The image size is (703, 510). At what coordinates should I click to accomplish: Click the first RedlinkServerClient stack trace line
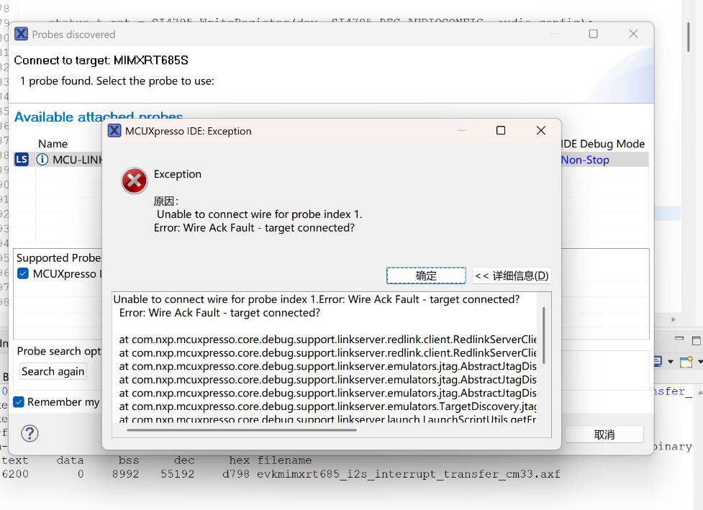click(x=327, y=340)
